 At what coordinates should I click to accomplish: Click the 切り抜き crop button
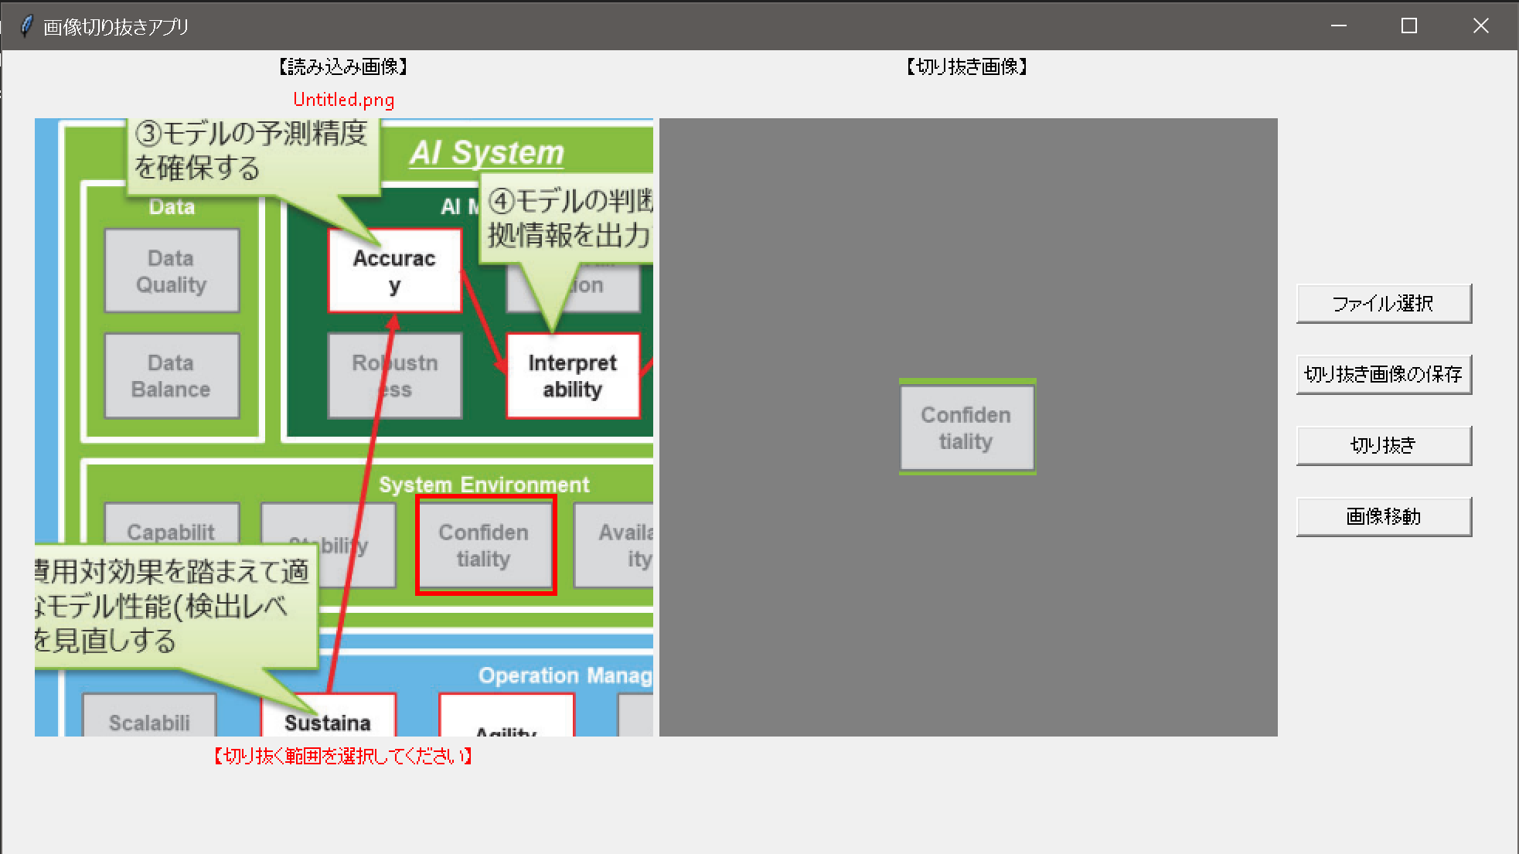1384,446
